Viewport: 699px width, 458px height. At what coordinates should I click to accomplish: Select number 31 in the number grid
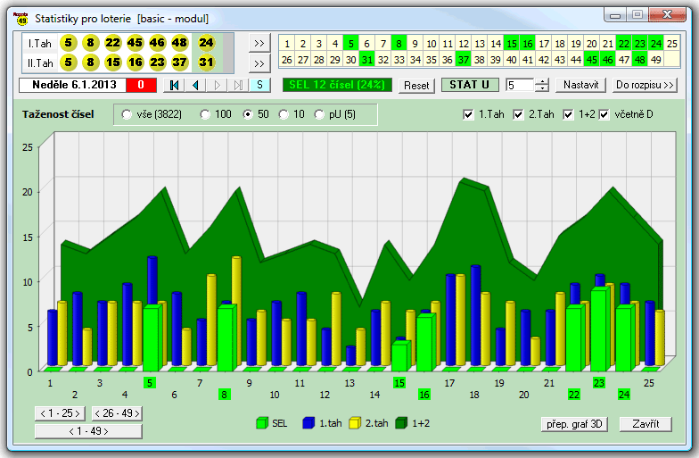(x=366, y=60)
